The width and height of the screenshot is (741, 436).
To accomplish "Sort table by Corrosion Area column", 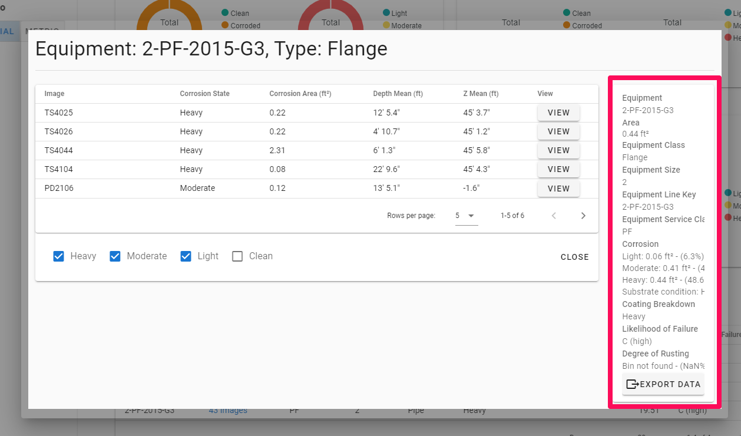I will pos(300,94).
